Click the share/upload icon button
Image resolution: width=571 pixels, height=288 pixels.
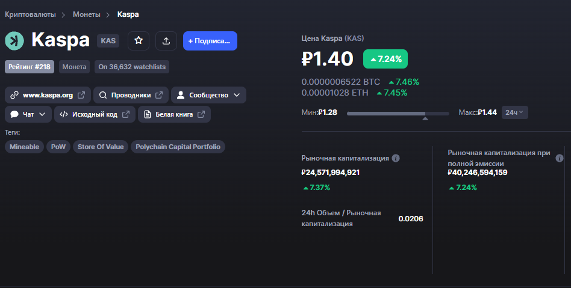166,41
